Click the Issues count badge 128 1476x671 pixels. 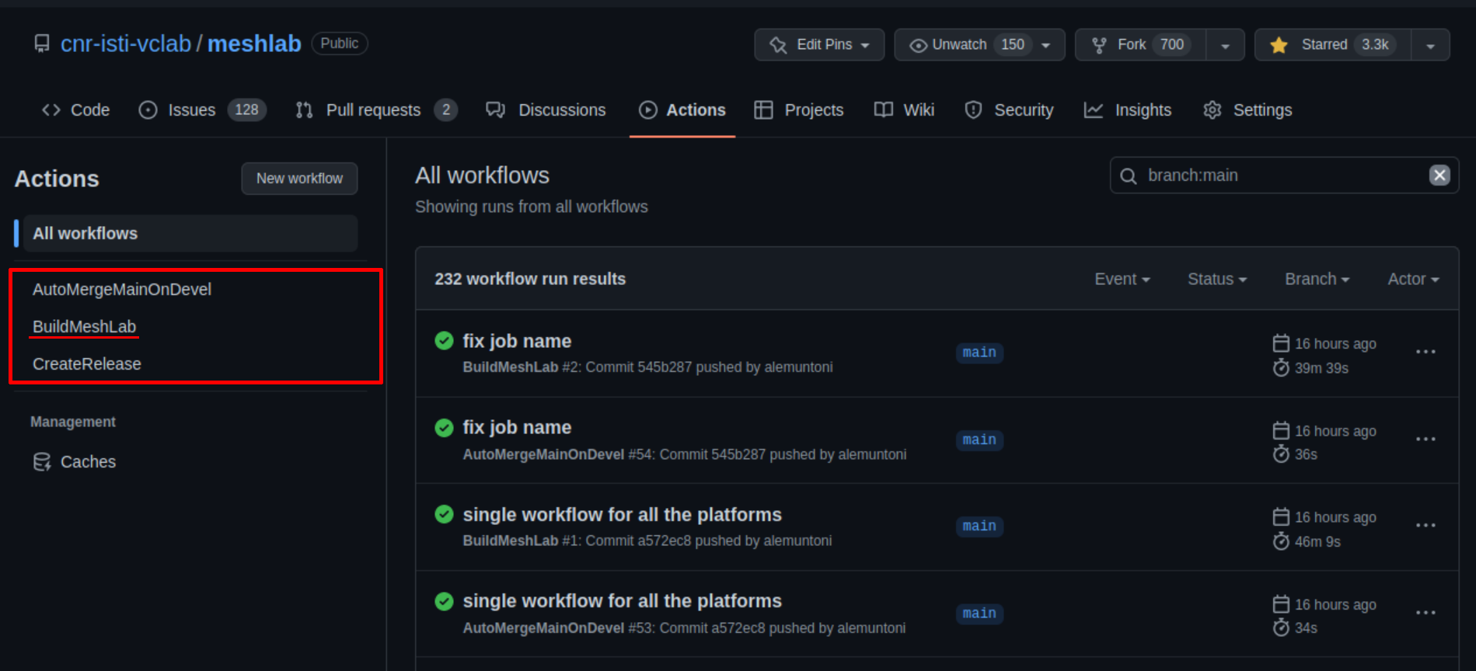tap(246, 110)
